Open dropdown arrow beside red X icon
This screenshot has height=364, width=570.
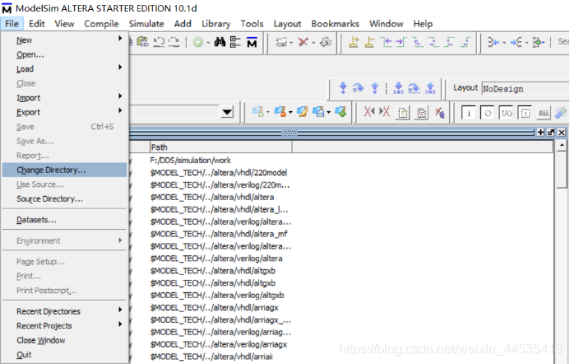[x=313, y=43]
